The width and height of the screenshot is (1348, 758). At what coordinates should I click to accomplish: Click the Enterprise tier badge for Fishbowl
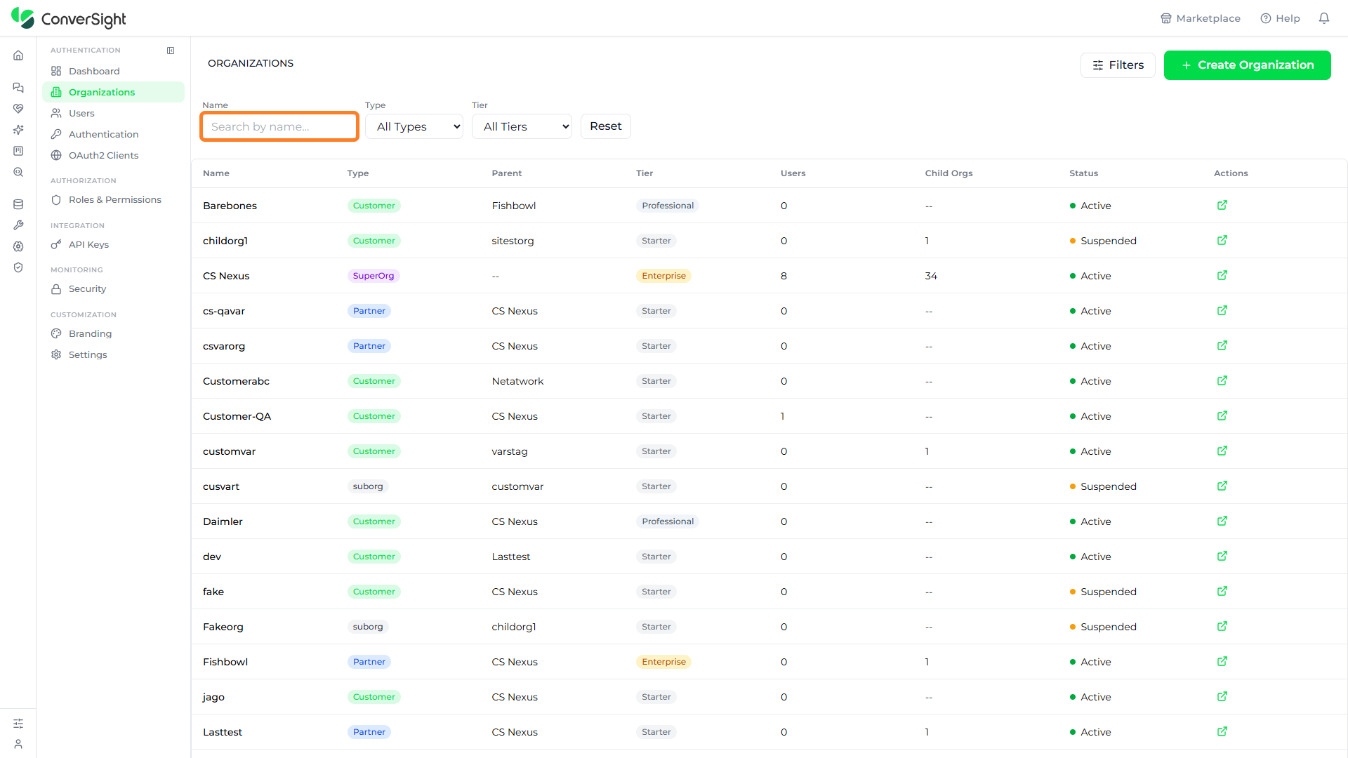(663, 662)
